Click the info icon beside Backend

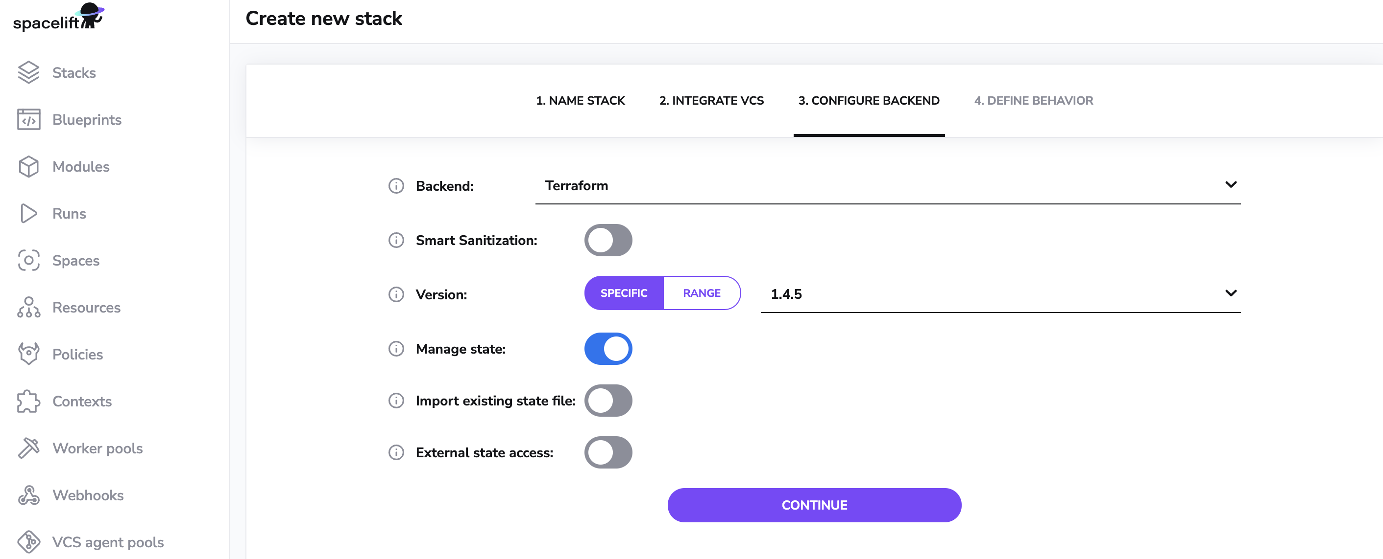point(396,186)
